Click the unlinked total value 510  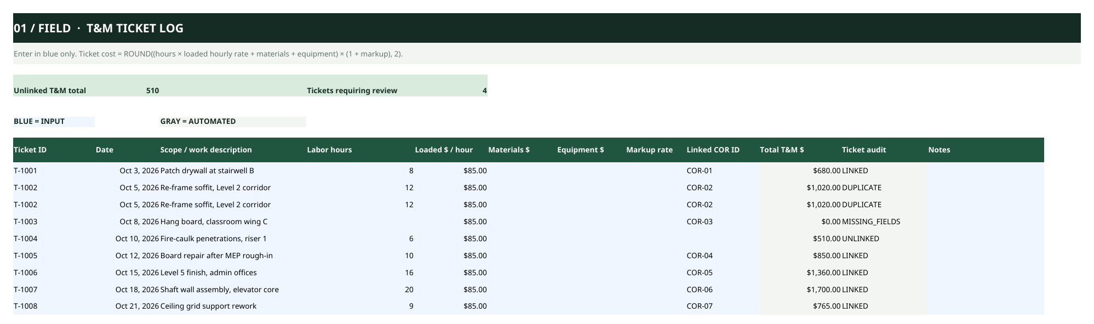click(x=152, y=90)
